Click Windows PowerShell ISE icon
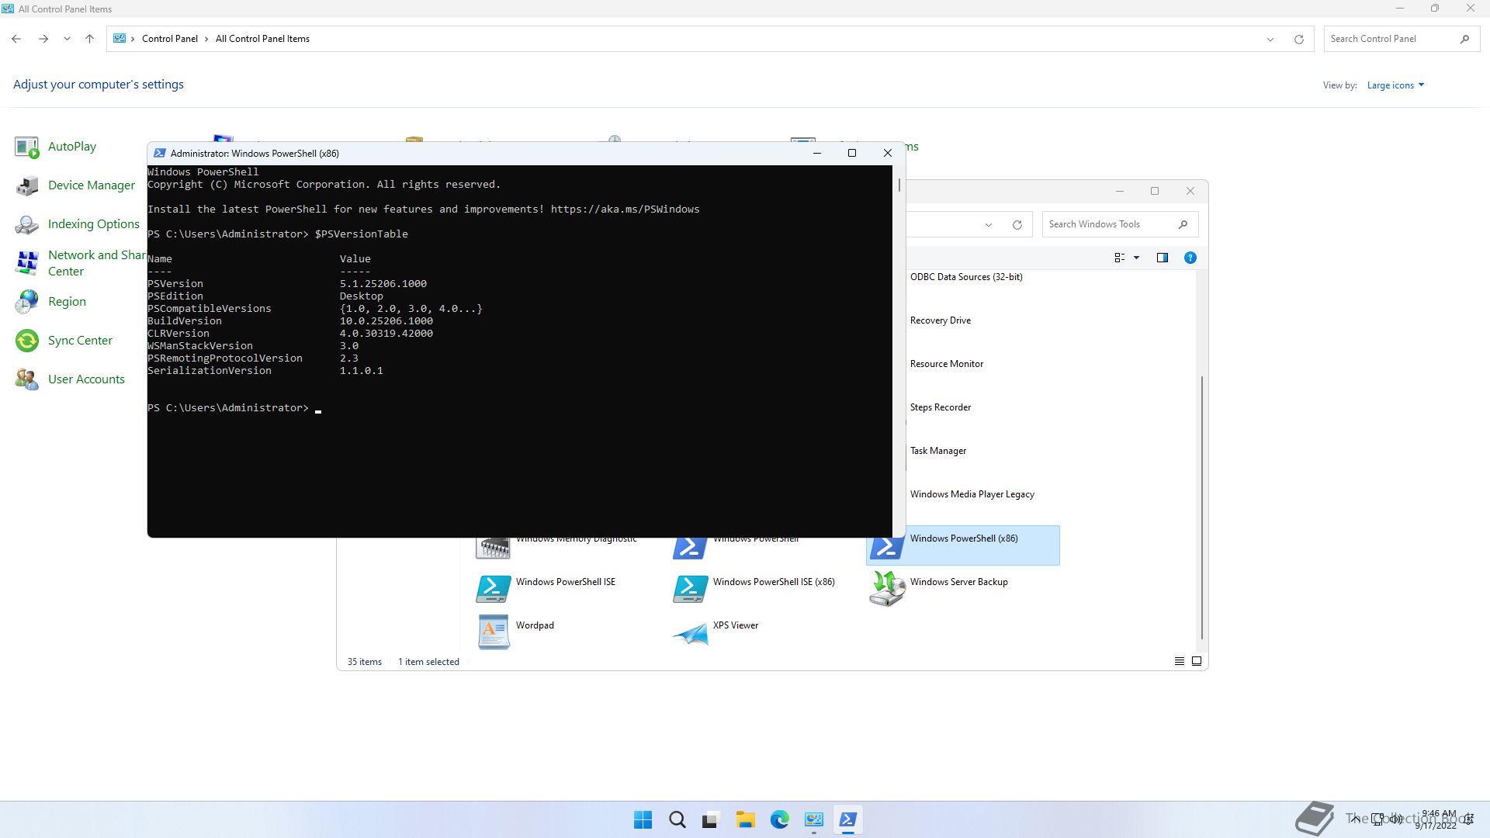 (x=494, y=588)
